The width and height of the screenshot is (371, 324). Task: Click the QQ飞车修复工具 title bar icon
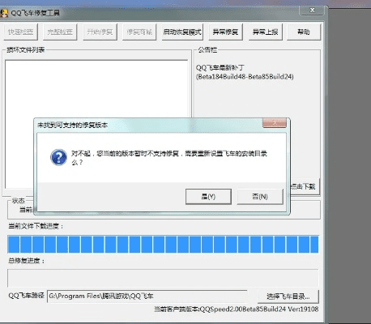[x=4, y=13]
